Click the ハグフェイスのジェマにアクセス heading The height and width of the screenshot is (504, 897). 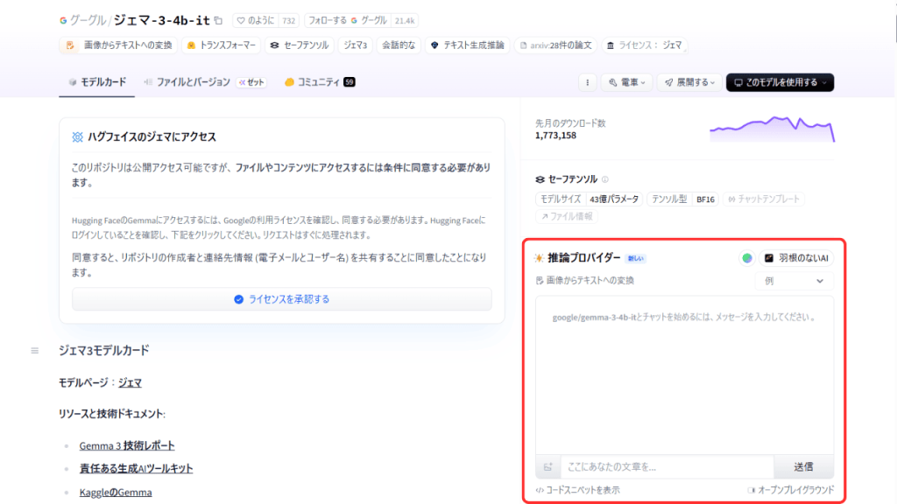click(x=152, y=137)
